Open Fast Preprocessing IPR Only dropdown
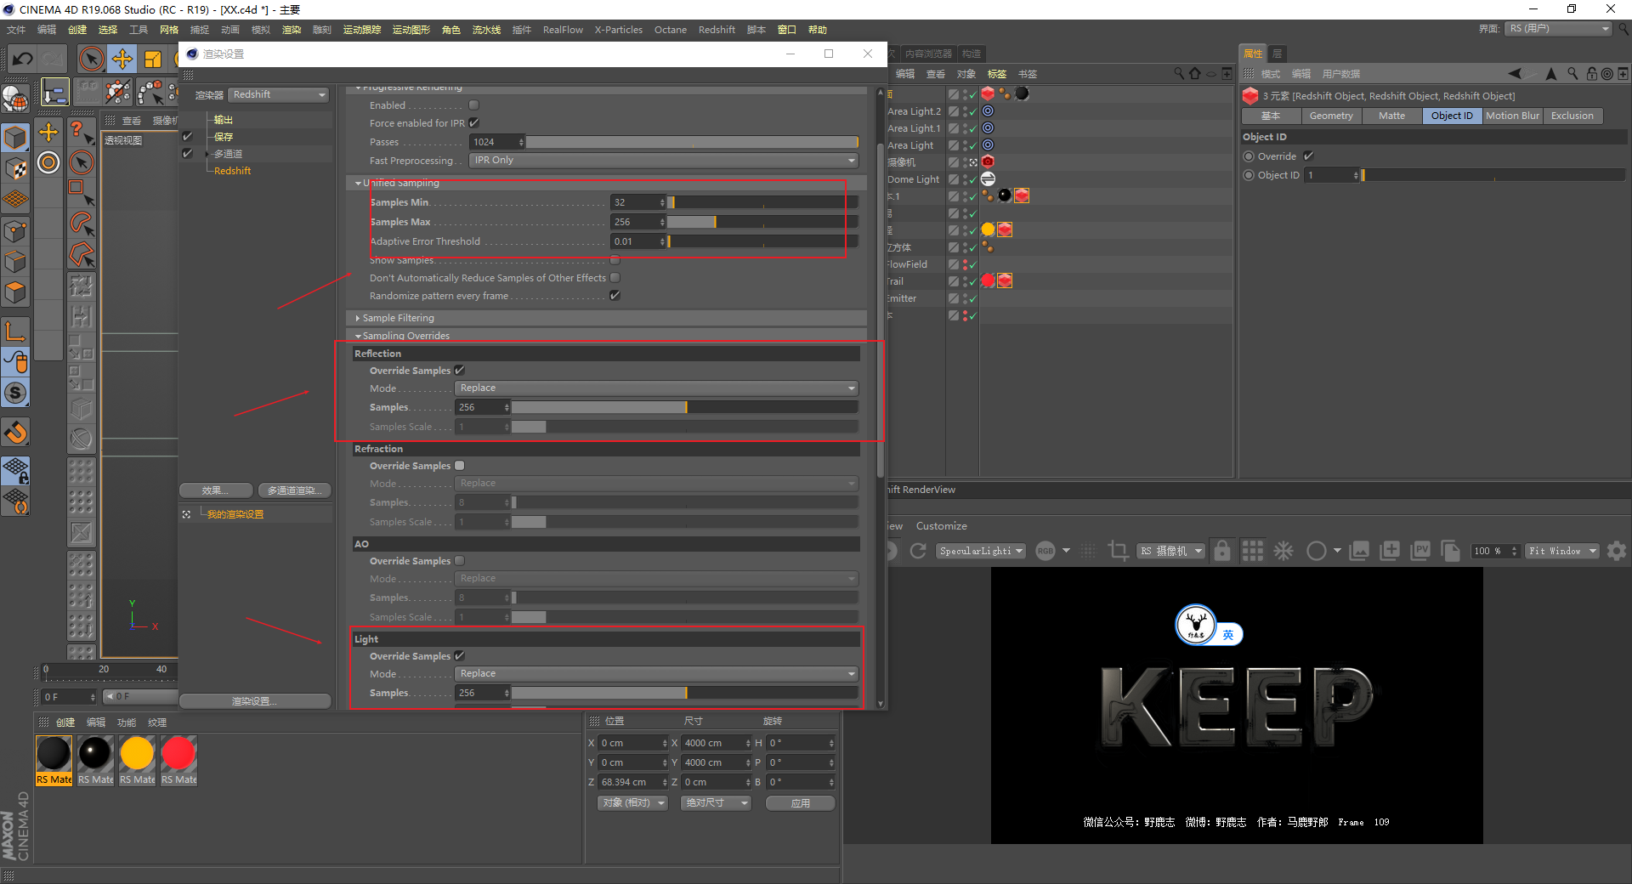This screenshot has height=884, width=1632. coord(664,161)
